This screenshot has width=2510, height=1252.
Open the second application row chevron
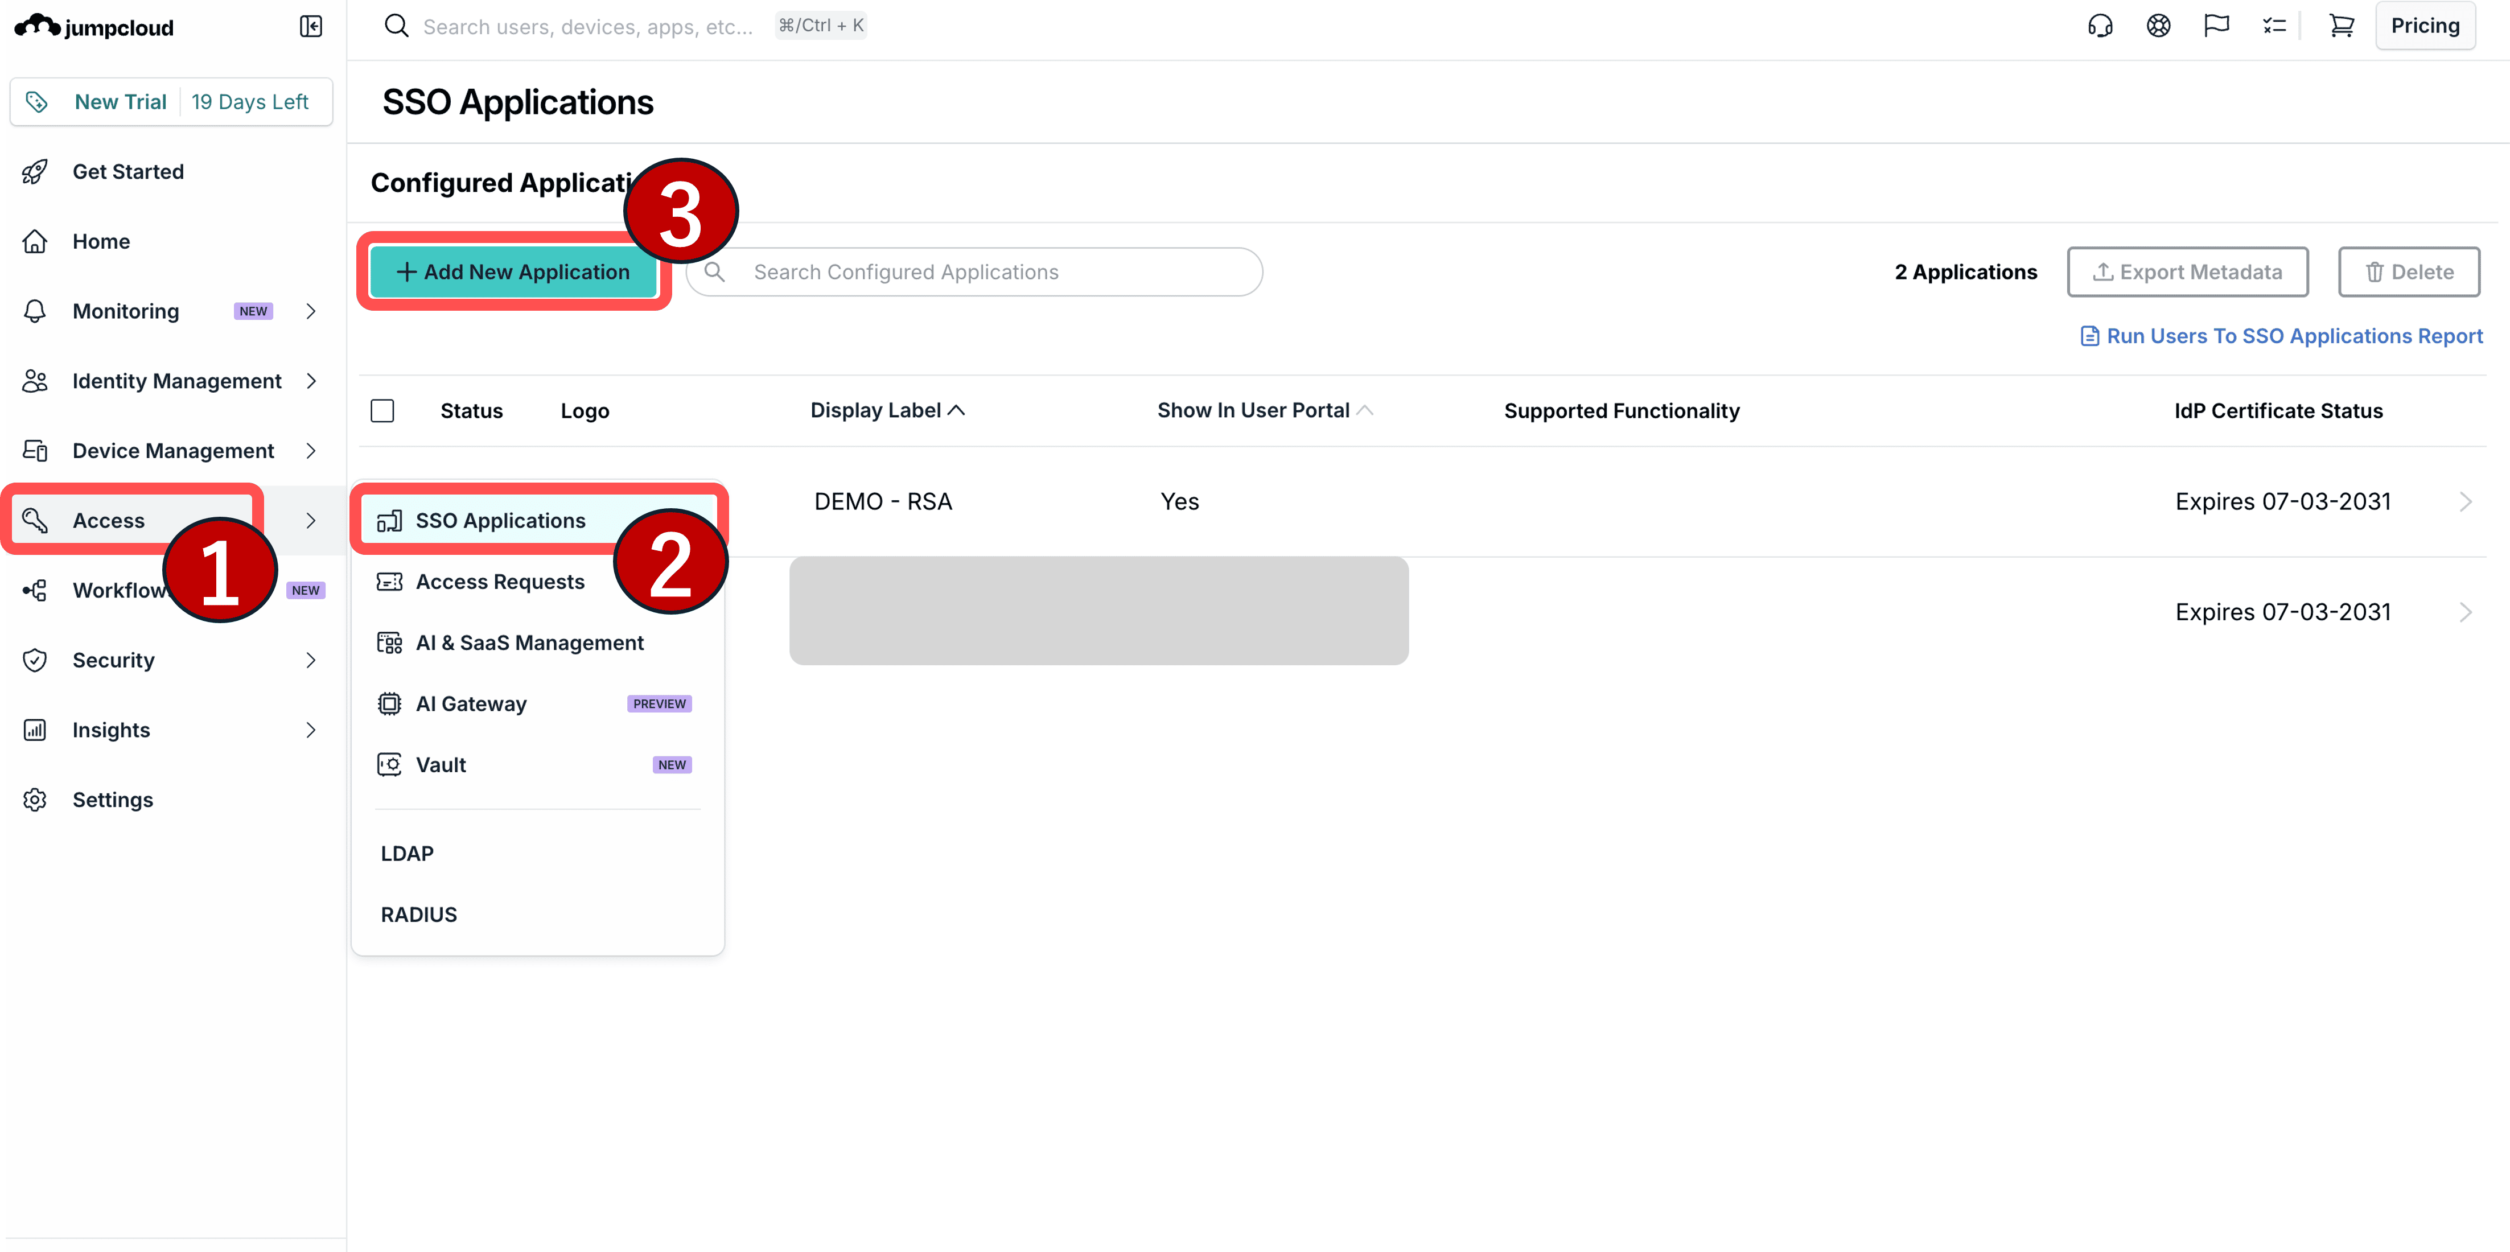click(2465, 612)
